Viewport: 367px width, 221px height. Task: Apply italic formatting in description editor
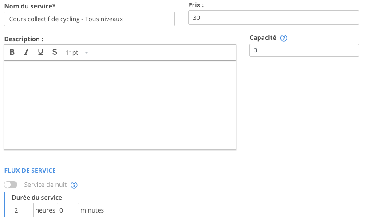click(x=26, y=52)
